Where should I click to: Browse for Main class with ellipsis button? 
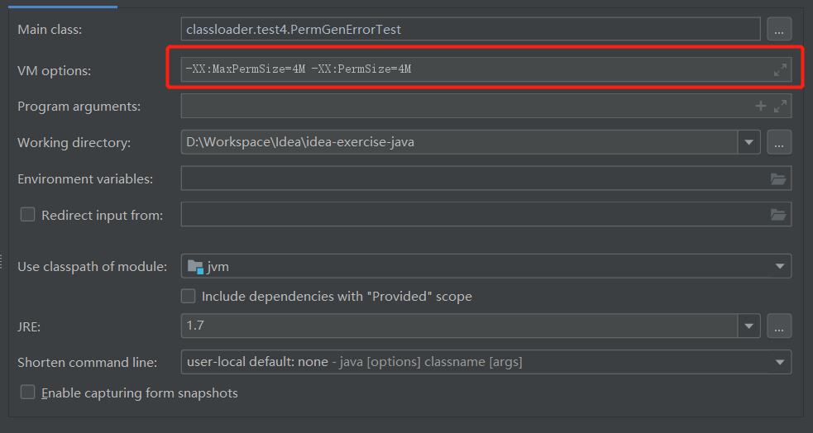pos(779,30)
